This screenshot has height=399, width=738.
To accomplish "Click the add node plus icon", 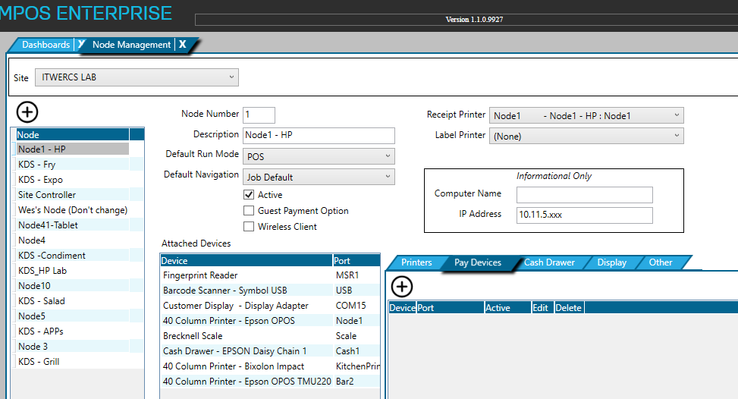I will pos(27,112).
